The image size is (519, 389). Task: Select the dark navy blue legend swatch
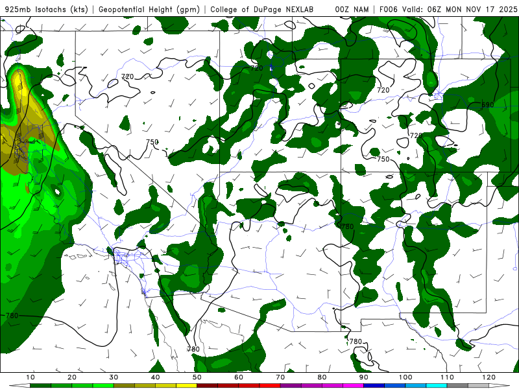374,386
